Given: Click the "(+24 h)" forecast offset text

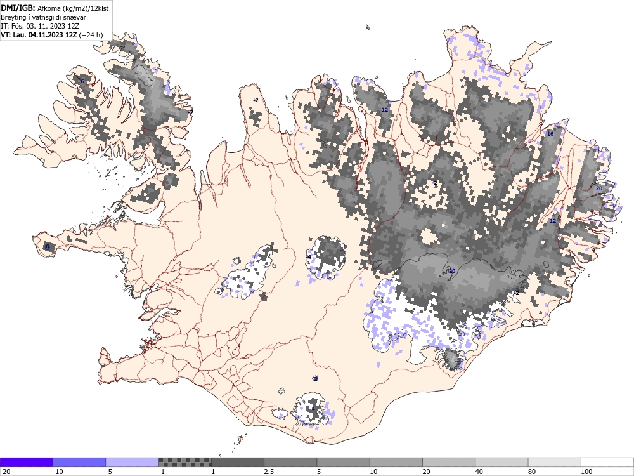Looking at the screenshot, I should [x=91, y=35].
